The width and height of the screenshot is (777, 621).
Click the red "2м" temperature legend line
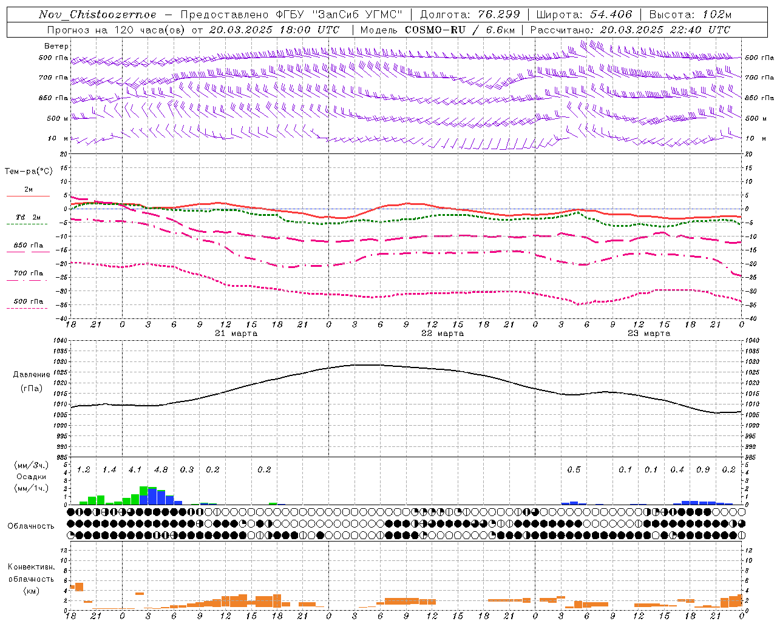(x=28, y=196)
